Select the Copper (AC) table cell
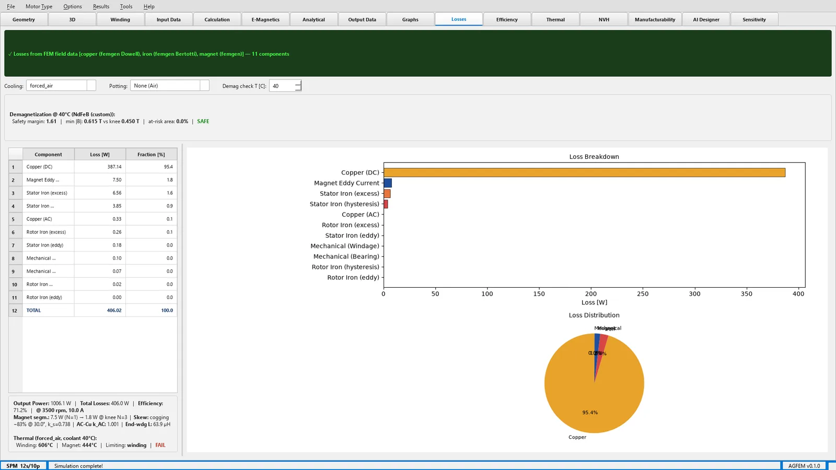836x470 pixels. pos(48,219)
